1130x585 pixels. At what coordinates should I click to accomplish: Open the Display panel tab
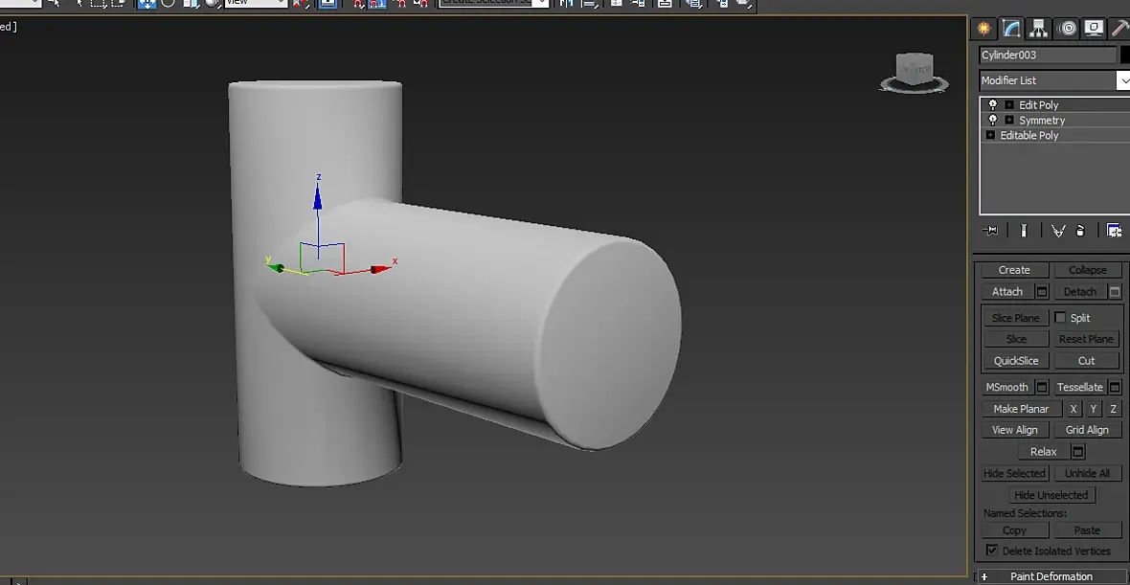[x=1094, y=29]
